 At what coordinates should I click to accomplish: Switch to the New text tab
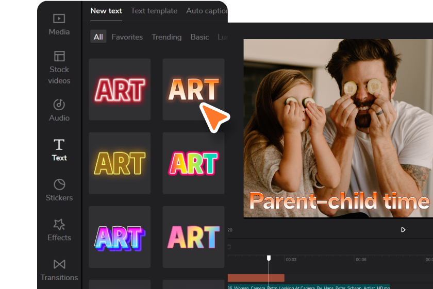point(106,11)
